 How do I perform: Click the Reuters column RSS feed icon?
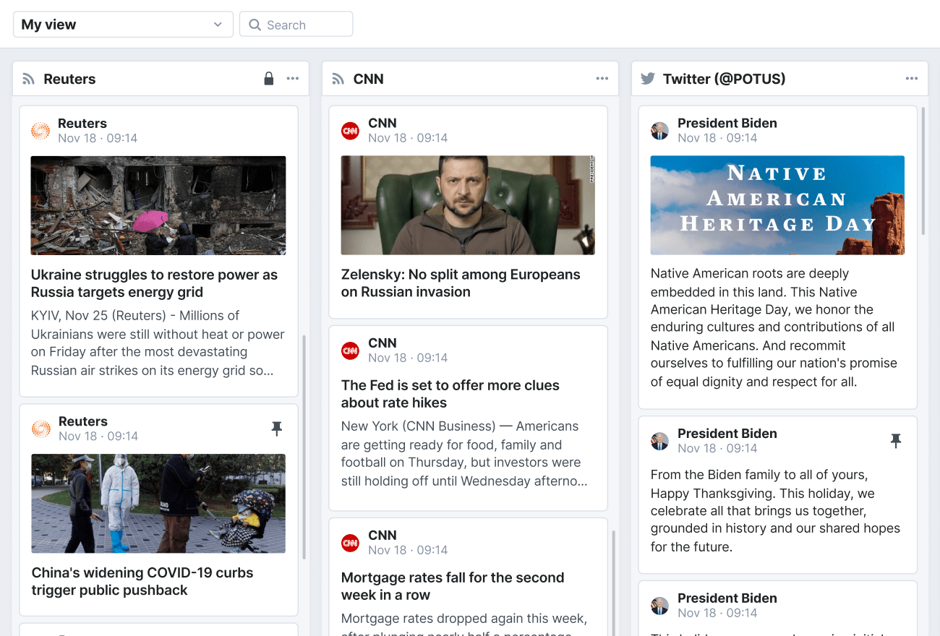pos(29,79)
